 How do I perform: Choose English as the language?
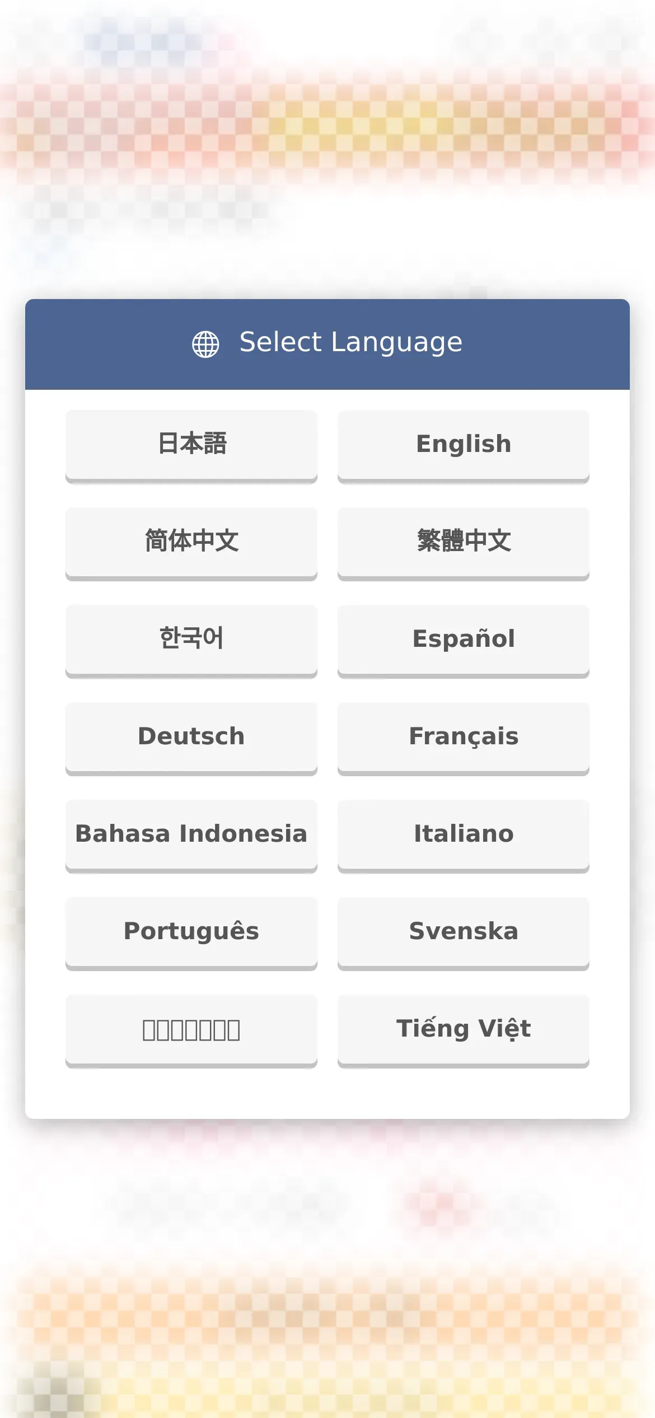click(x=464, y=446)
